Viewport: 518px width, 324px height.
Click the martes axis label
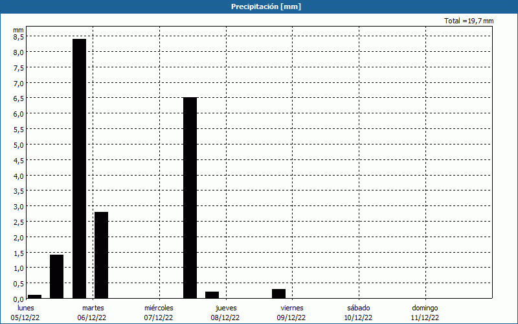[x=93, y=308]
